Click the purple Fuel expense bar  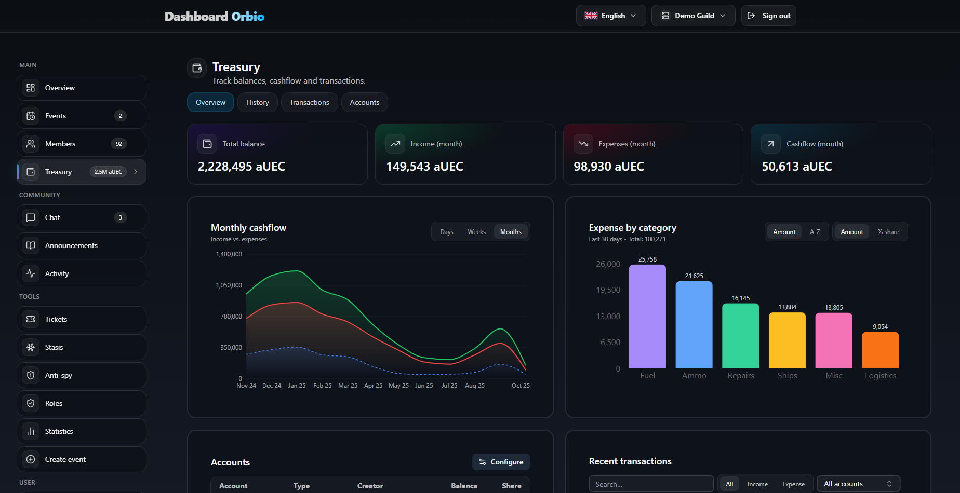coord(647,317)
